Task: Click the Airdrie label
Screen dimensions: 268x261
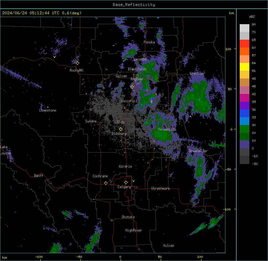Action: pos(126,166)
